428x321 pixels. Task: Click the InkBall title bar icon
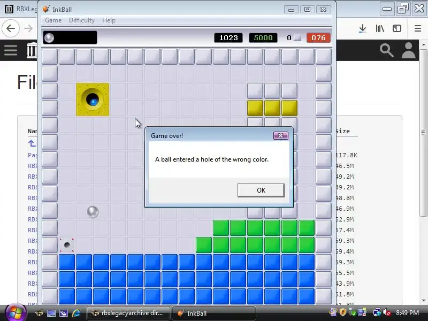[46, 9]
